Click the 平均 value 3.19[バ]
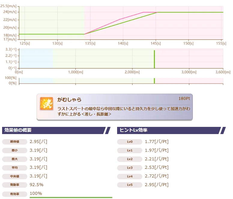This screenshot has height=199, width=233. pyautogui.click(x=38, y=168)
